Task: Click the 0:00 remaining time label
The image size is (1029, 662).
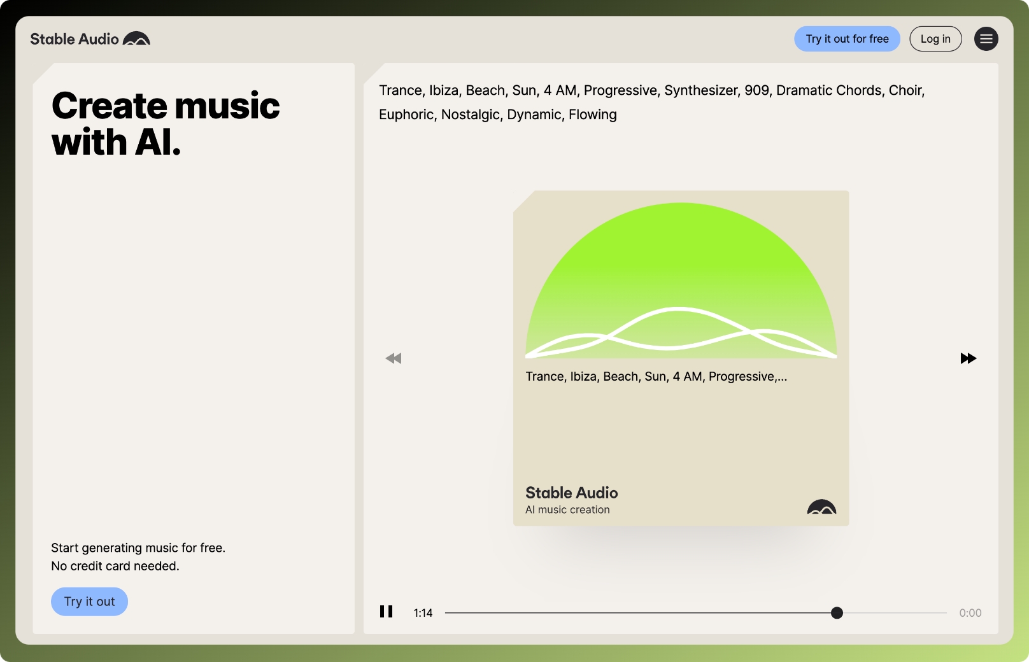Action: point(970,613)
